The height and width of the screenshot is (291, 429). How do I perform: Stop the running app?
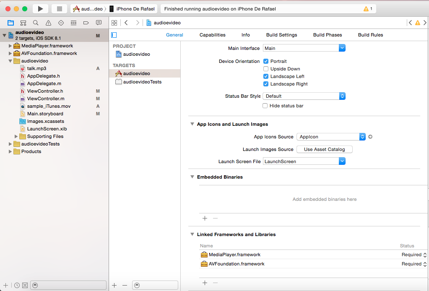[x=60, y=9]
